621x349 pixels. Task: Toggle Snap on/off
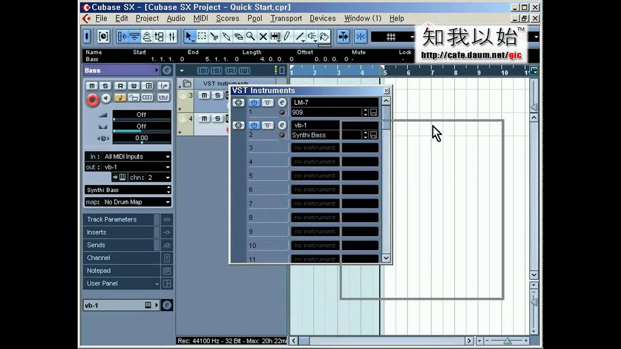click(360, 36)
